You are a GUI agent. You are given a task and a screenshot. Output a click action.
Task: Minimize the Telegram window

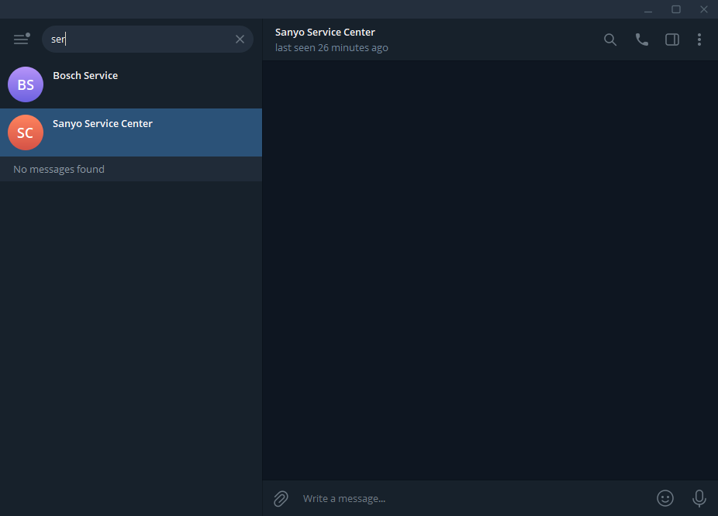pyautogui.click(x=648, y=9)
